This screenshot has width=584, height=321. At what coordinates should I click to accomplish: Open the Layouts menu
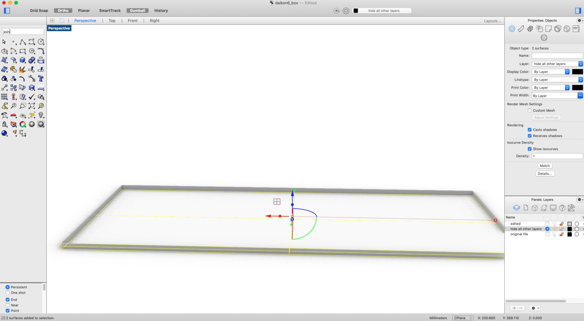[493, 21]
